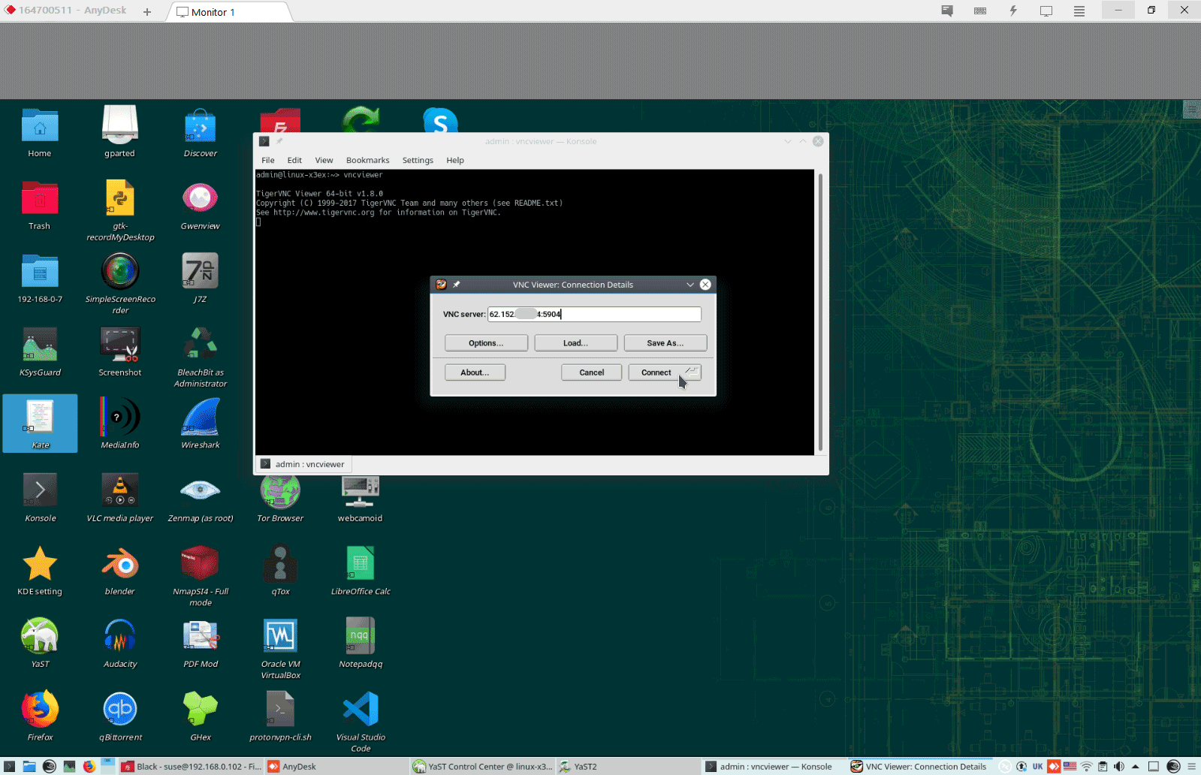Screen dimensions: 1201x775
Task: Launch SimpleScreenRecorder desktop icon
Action: tap(120, 283)
